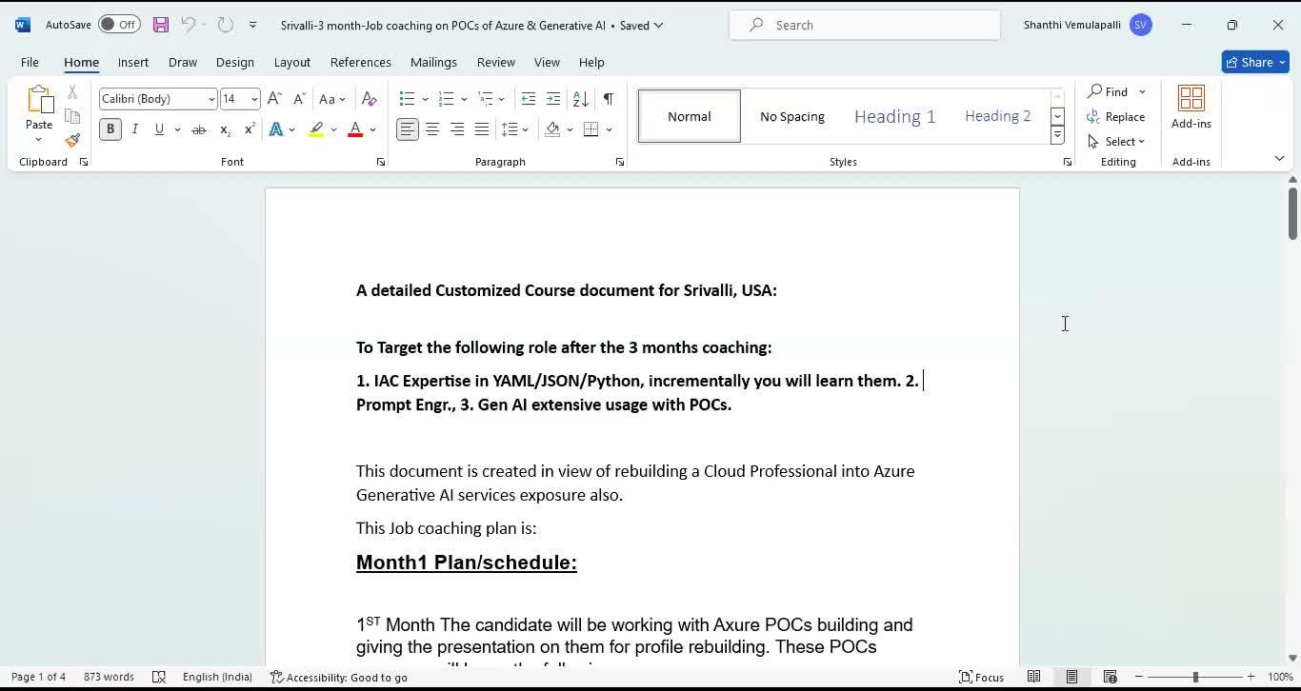Open Text Effects and Typography
The width and height of the screenshot is (1301, 691).
coord(276,129)
